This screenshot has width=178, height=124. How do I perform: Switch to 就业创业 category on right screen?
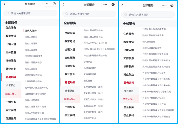point(129,75)
